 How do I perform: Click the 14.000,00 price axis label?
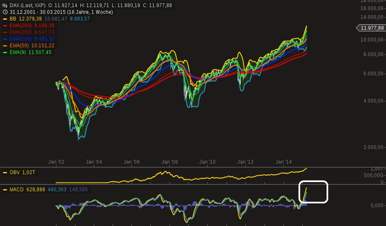[x=372, y=17]
